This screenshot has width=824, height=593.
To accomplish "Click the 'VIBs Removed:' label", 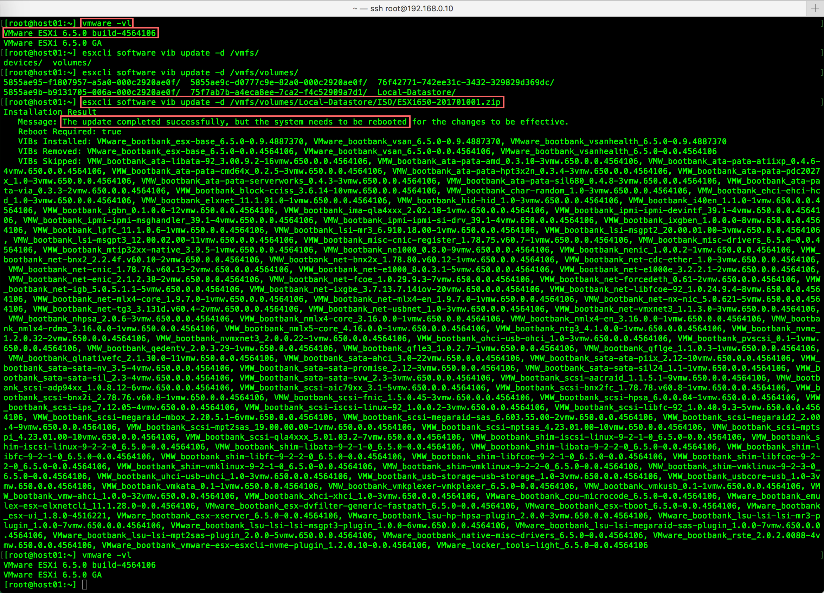I will click(50, 151).
